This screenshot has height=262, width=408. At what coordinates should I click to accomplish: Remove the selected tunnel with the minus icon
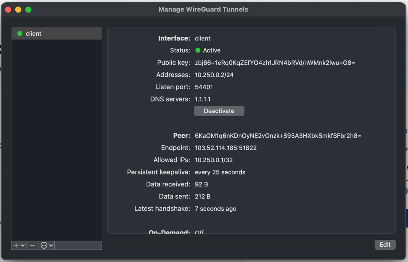point(33,245)
